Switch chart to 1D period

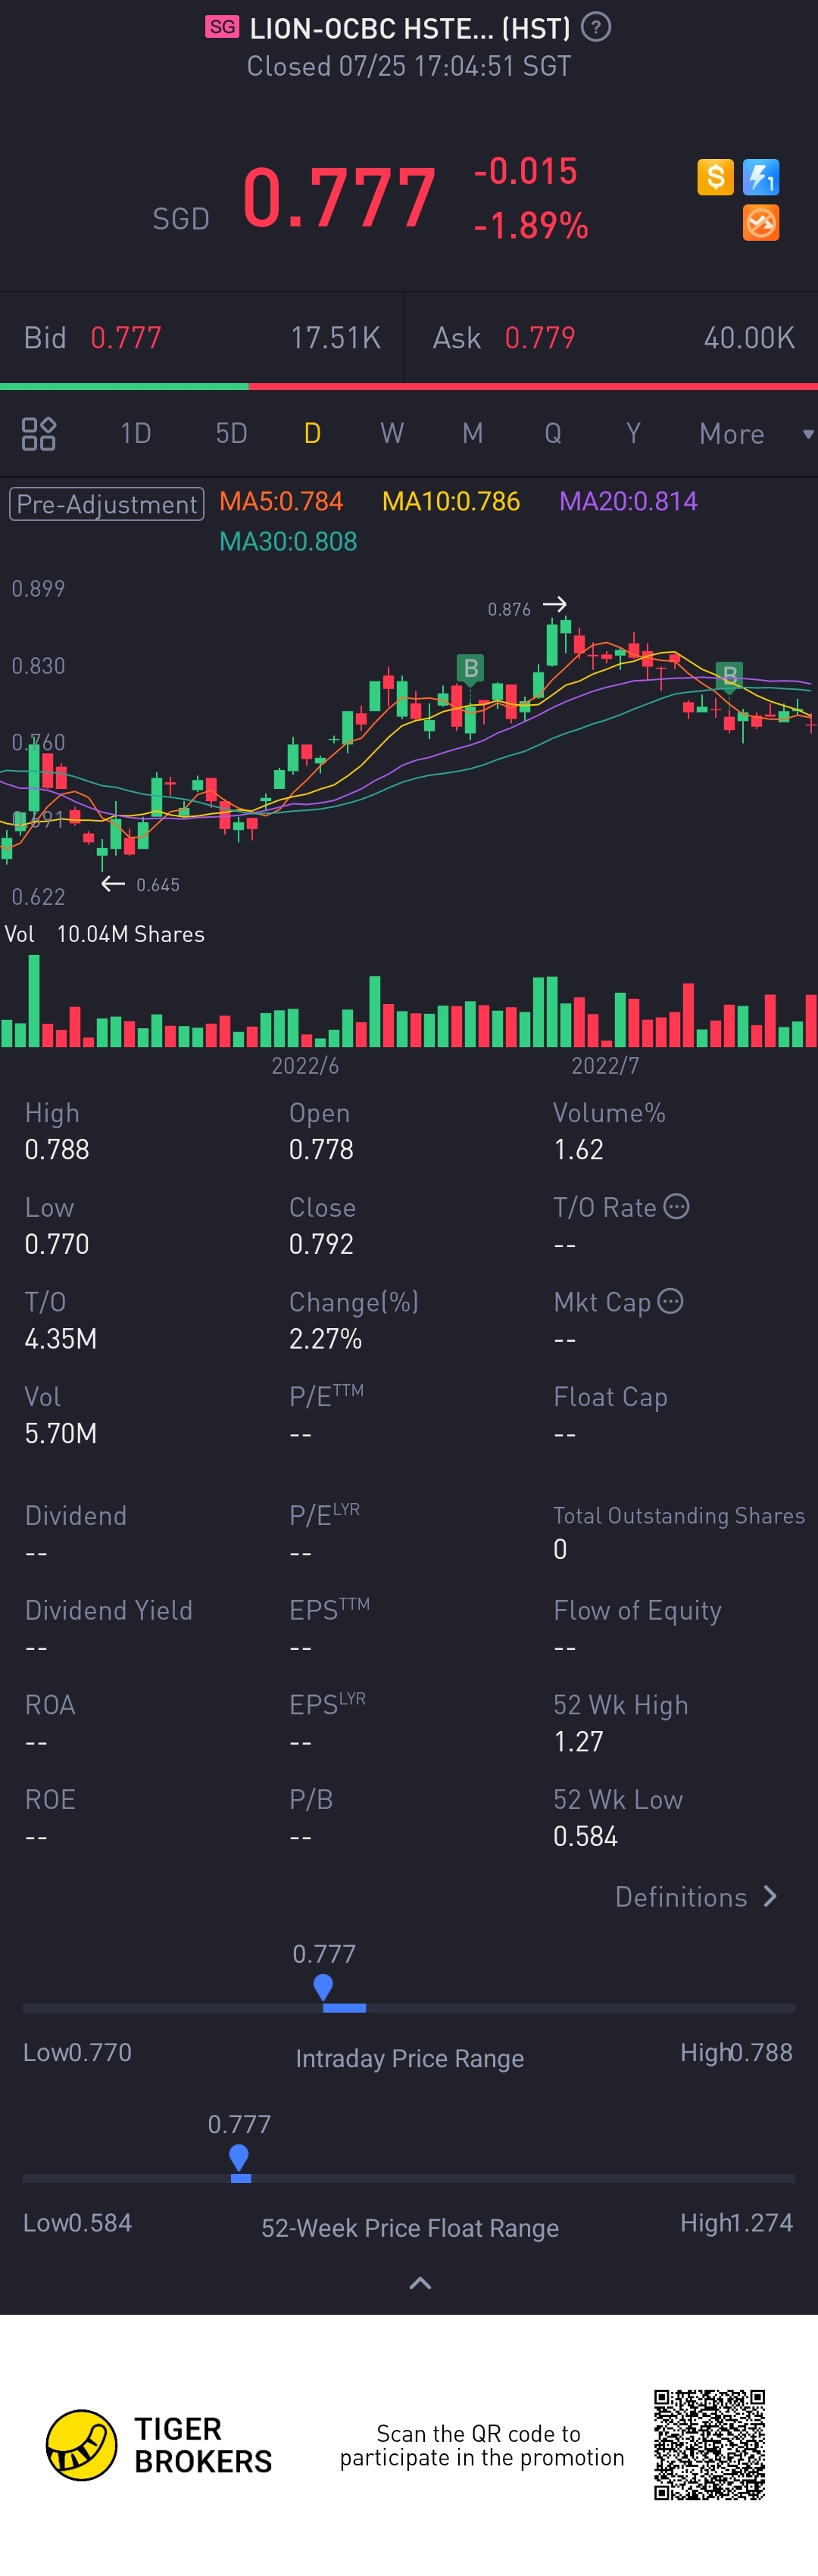[136, 434]
